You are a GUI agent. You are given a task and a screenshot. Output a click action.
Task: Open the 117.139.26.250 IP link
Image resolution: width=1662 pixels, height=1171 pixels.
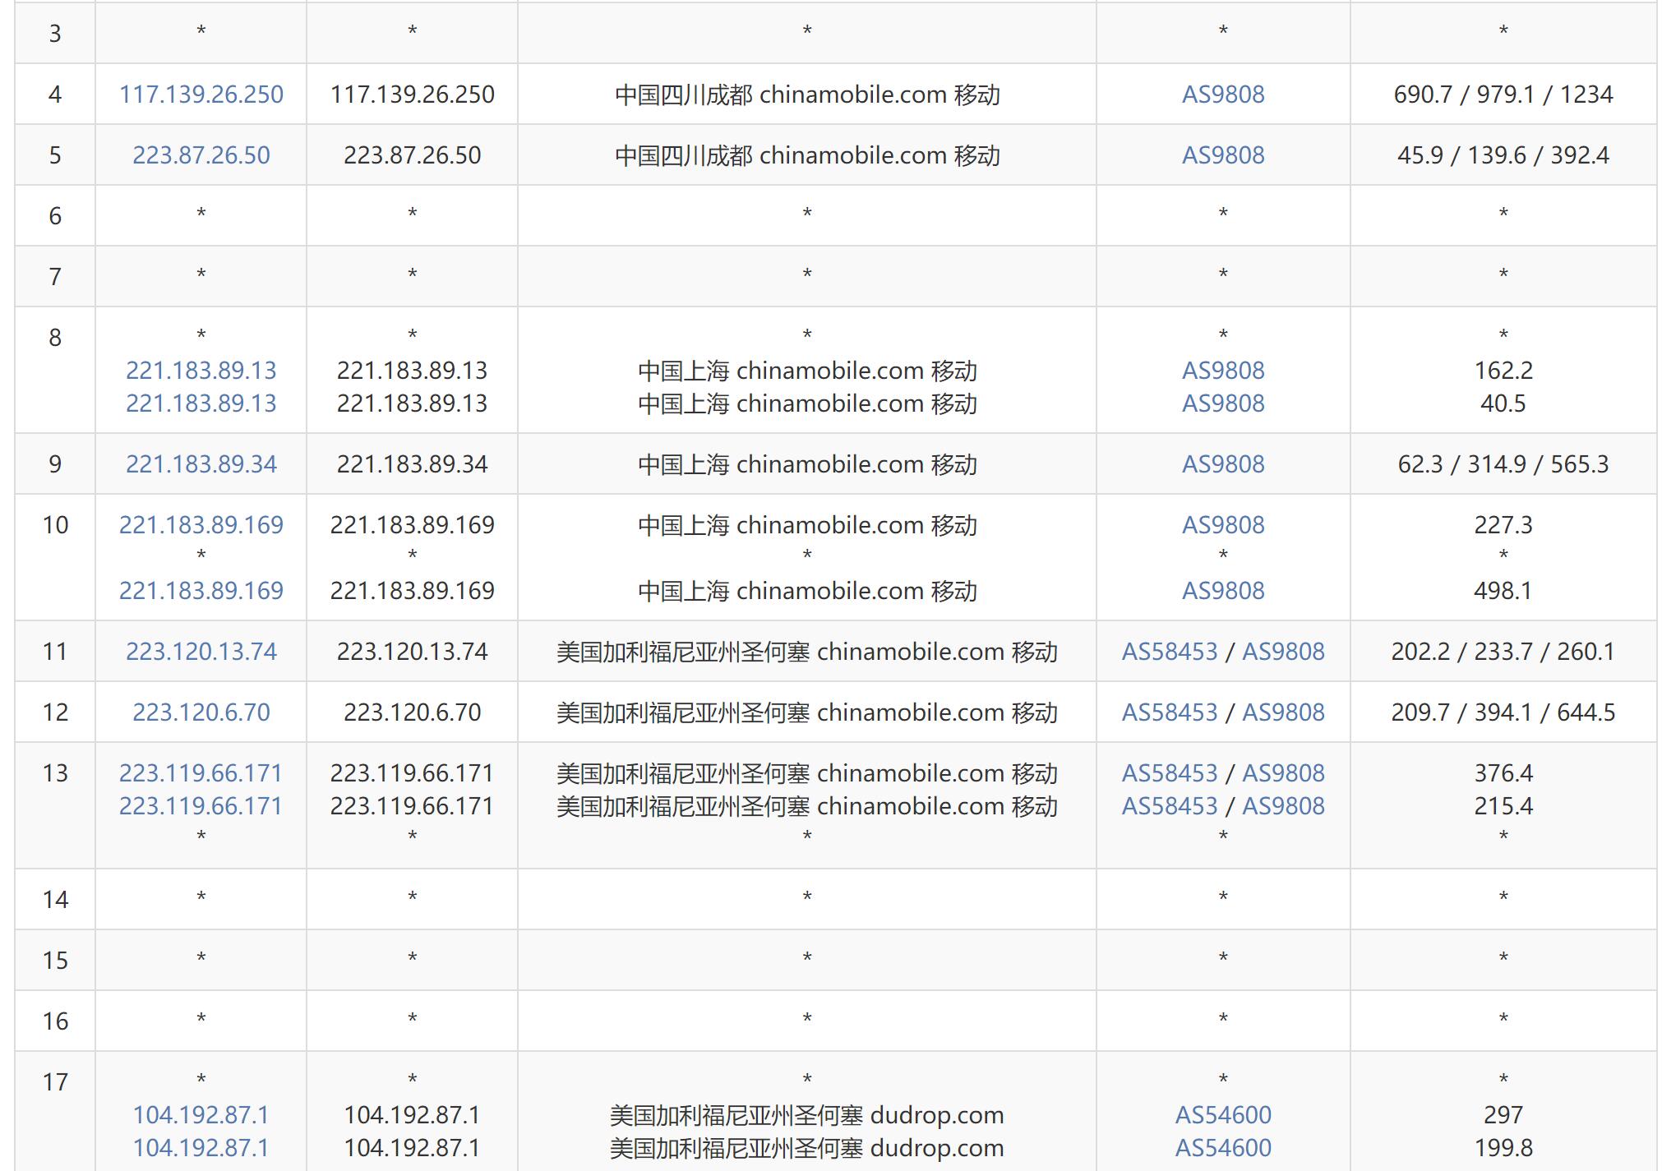tap(201, 95)
